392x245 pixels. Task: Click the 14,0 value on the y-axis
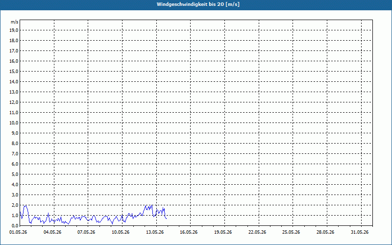tap(14, 81)
